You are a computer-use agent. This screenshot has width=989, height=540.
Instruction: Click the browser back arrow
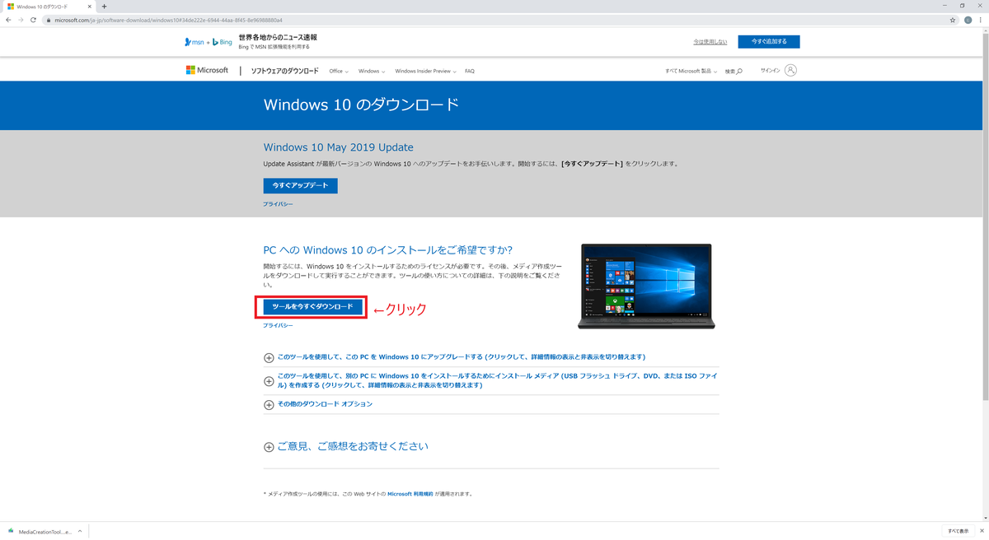click(x=8, y=20)
